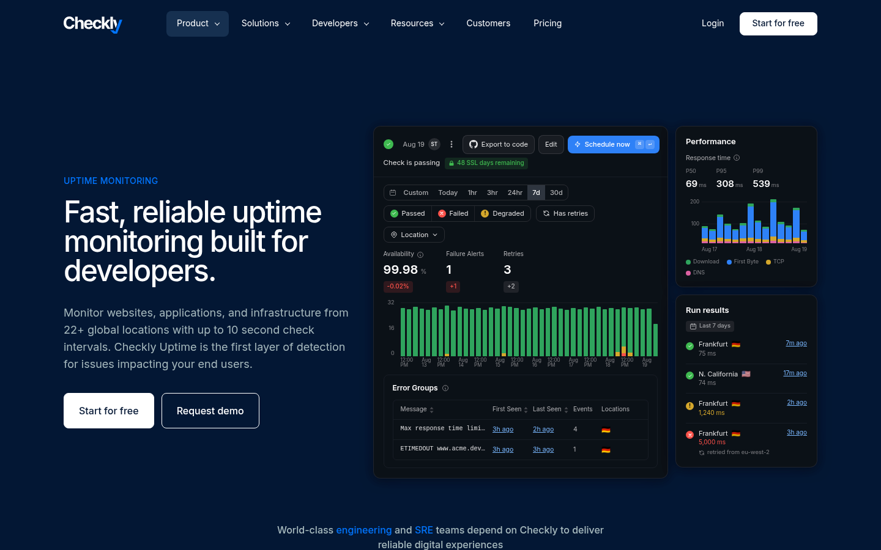Expand the Solutions dropdown
This screenshot has height=550, width=881.
pos(266,24)
